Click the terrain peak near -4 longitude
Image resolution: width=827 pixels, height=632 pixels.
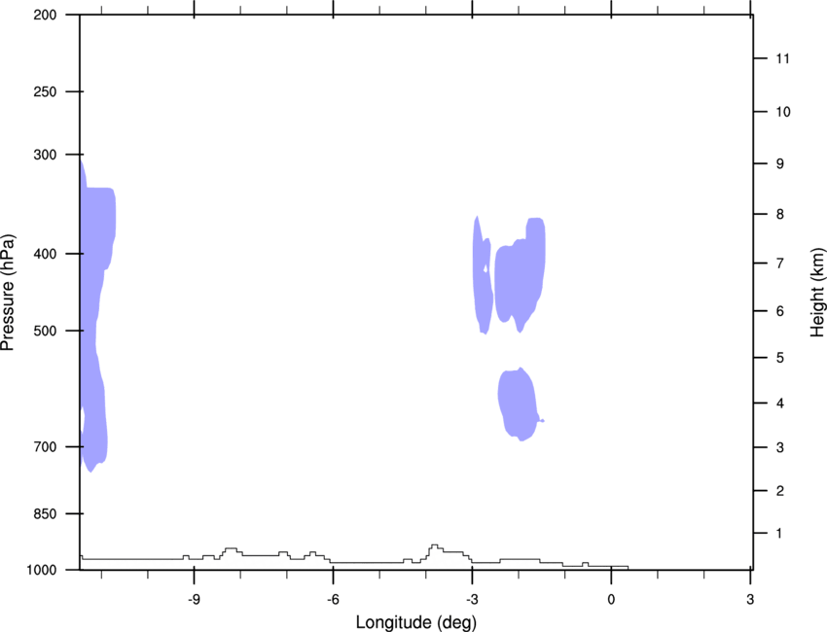(434, 548)
